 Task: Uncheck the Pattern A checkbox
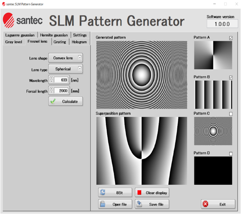(231, 38)
